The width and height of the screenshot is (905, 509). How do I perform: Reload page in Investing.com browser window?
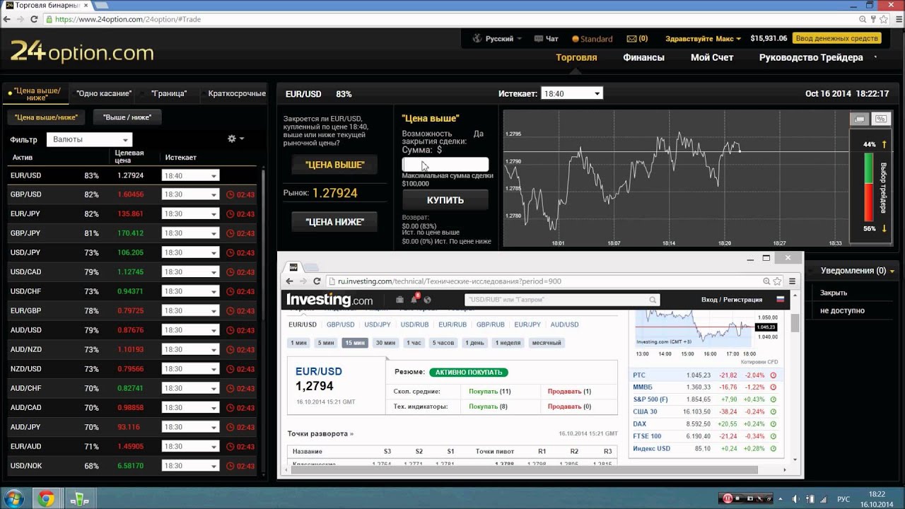316,281
